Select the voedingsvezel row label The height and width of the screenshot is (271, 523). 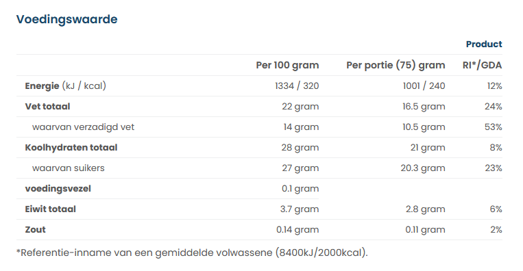58,189
